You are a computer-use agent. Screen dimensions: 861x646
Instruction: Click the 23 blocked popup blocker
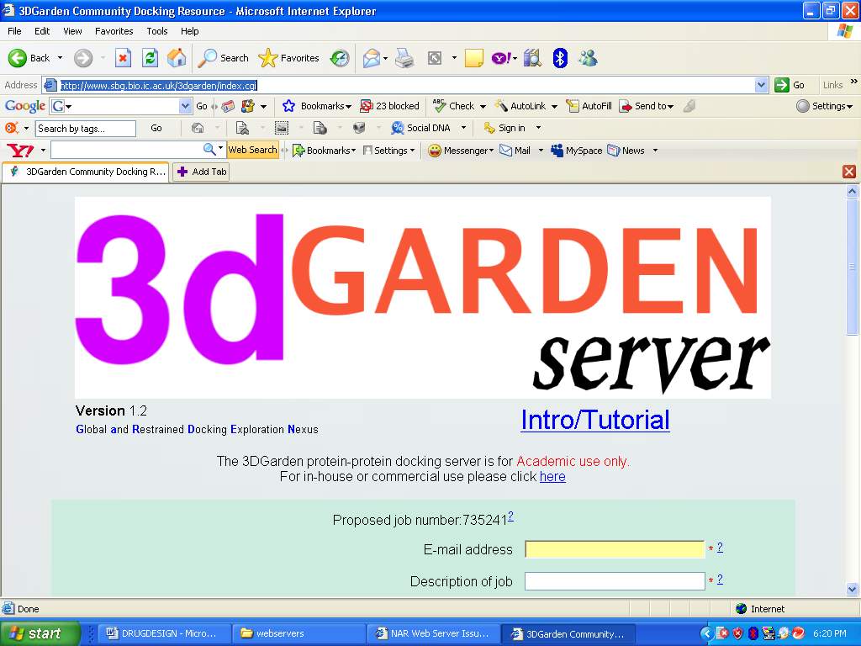[389, 106]
